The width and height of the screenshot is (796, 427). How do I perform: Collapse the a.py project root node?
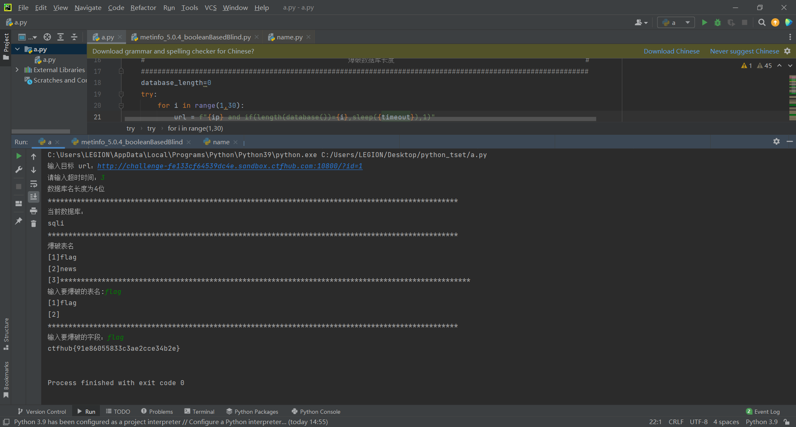pyautogui.click(x=17, y=49)
